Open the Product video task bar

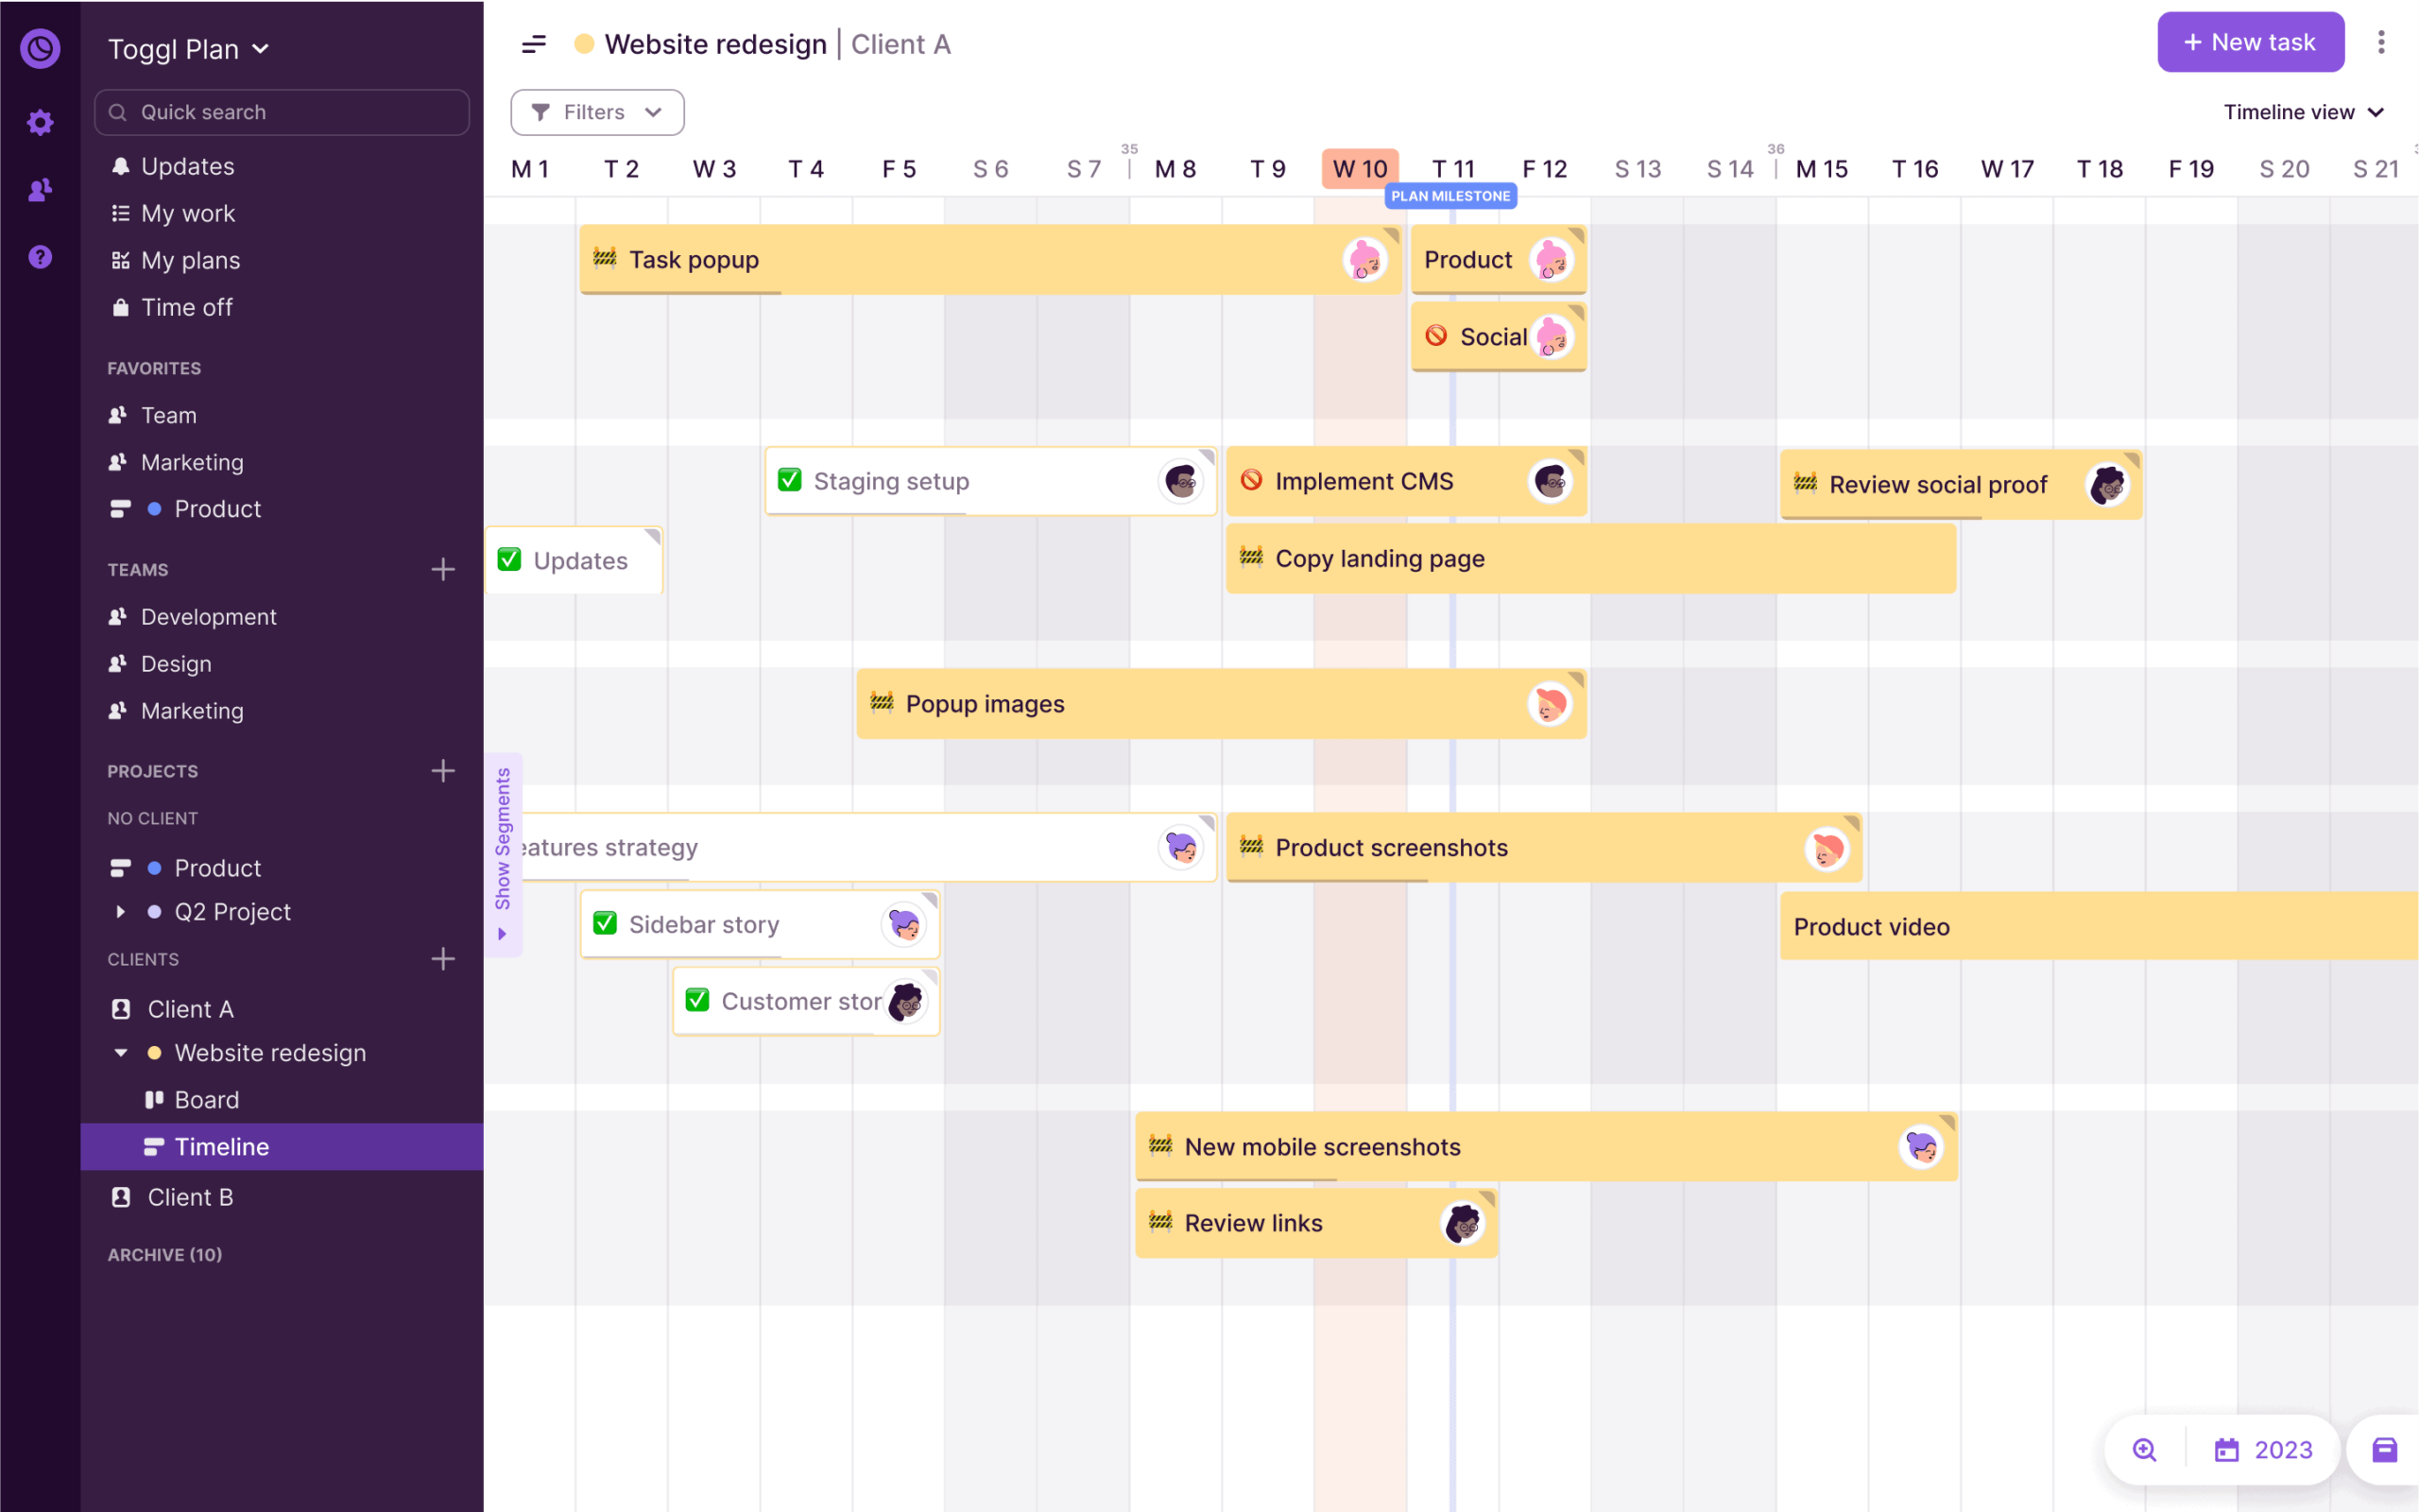2097,927
